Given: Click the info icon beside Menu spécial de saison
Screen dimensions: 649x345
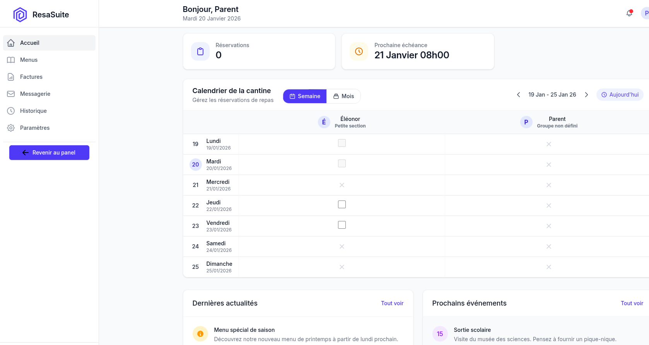Looking at the screenshot, I should click(200, 334).
